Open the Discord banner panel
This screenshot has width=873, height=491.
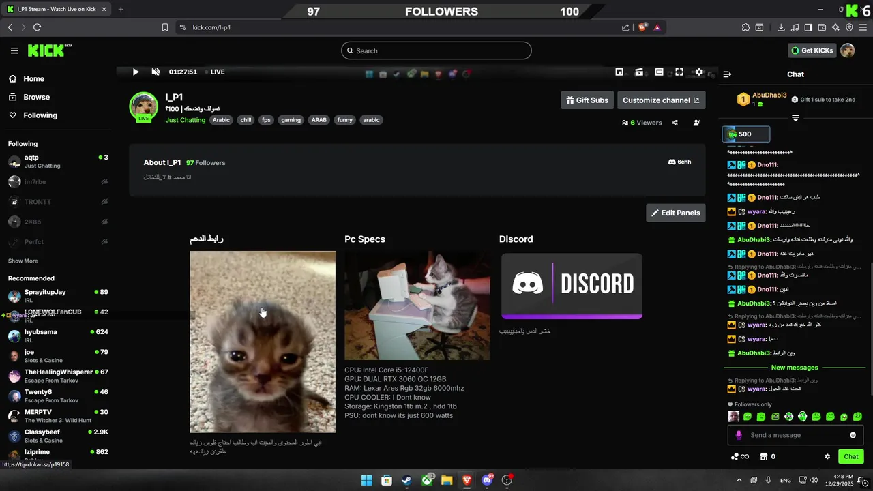click(x=572, y=286)
